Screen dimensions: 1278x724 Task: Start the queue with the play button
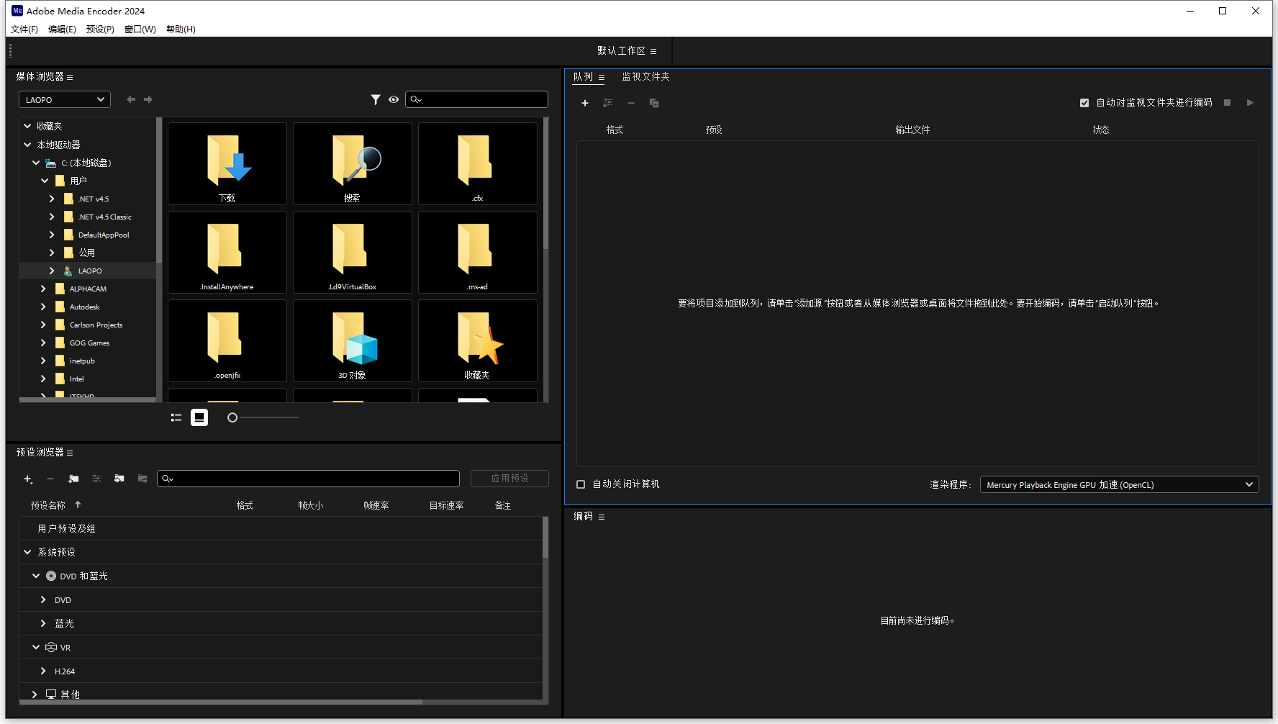point(1250,102)
